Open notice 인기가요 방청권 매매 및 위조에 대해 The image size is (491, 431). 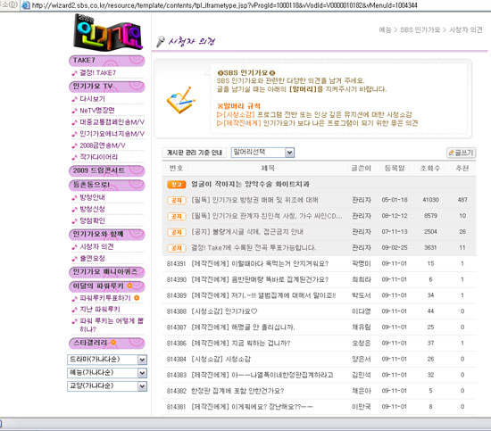pos(254,200)
